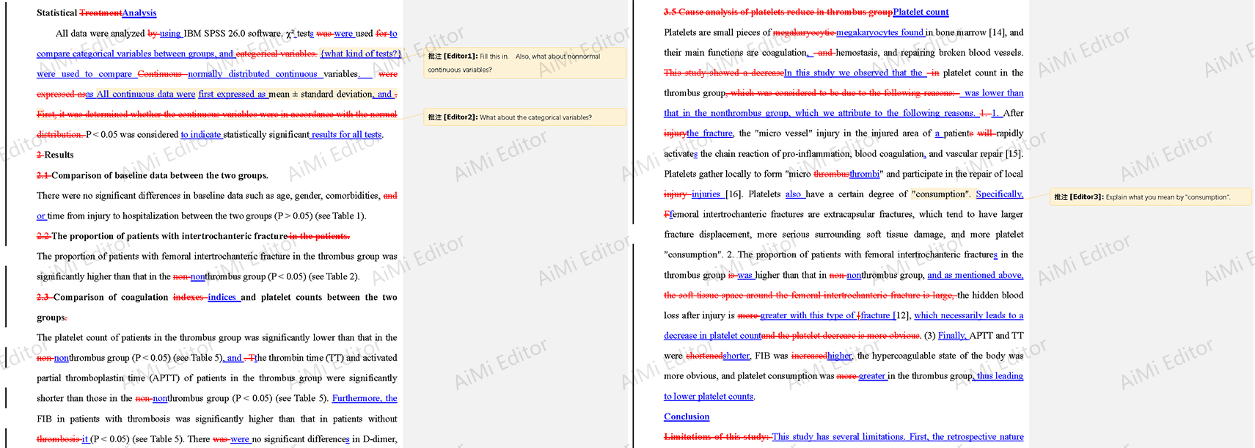Viewport: 1255px width, 448px height.
Task: Click the inserted sentence 'This study has several limitations'
Action: (838, 436)
